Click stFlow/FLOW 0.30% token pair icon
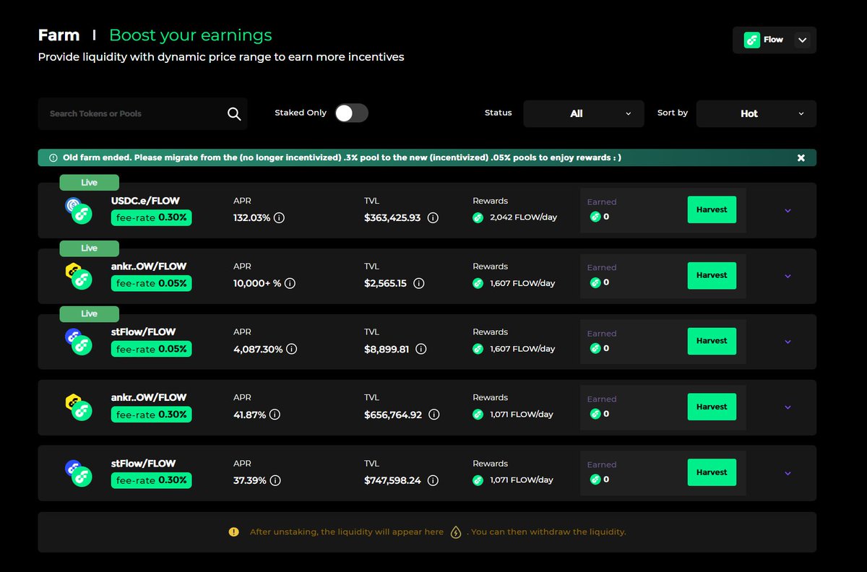Viewport: 867px width, 572px height. pos(77,472)
